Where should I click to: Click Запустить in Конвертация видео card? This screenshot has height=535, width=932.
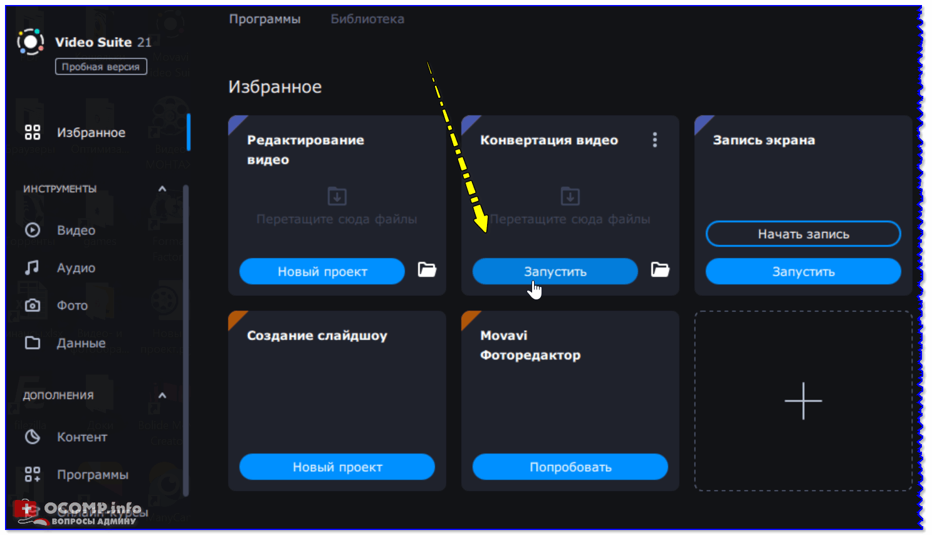click(x=555, y=271)
